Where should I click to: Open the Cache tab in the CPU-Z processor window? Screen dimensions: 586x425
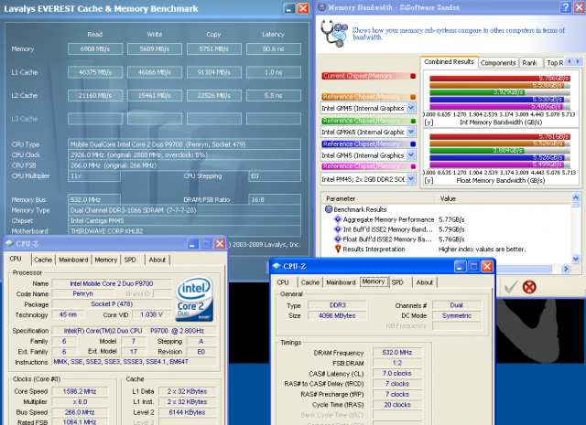coord(43,260)
